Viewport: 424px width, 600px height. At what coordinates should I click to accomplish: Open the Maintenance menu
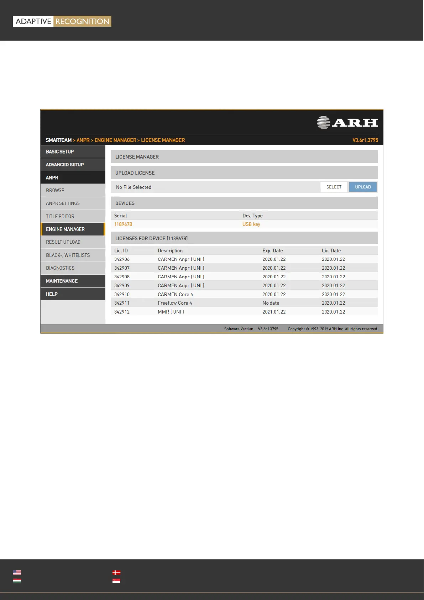click(73, 281)
